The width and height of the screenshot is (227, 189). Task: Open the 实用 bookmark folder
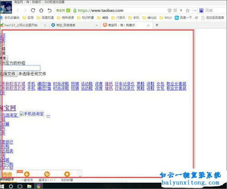28,18
